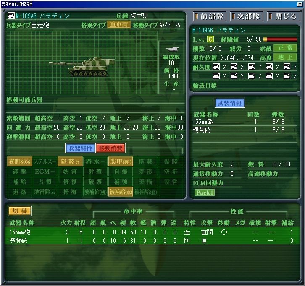This screenshot has width=305, height=286.
Task: Click the first durability tank icon, top row
Action: pos(216,67)
